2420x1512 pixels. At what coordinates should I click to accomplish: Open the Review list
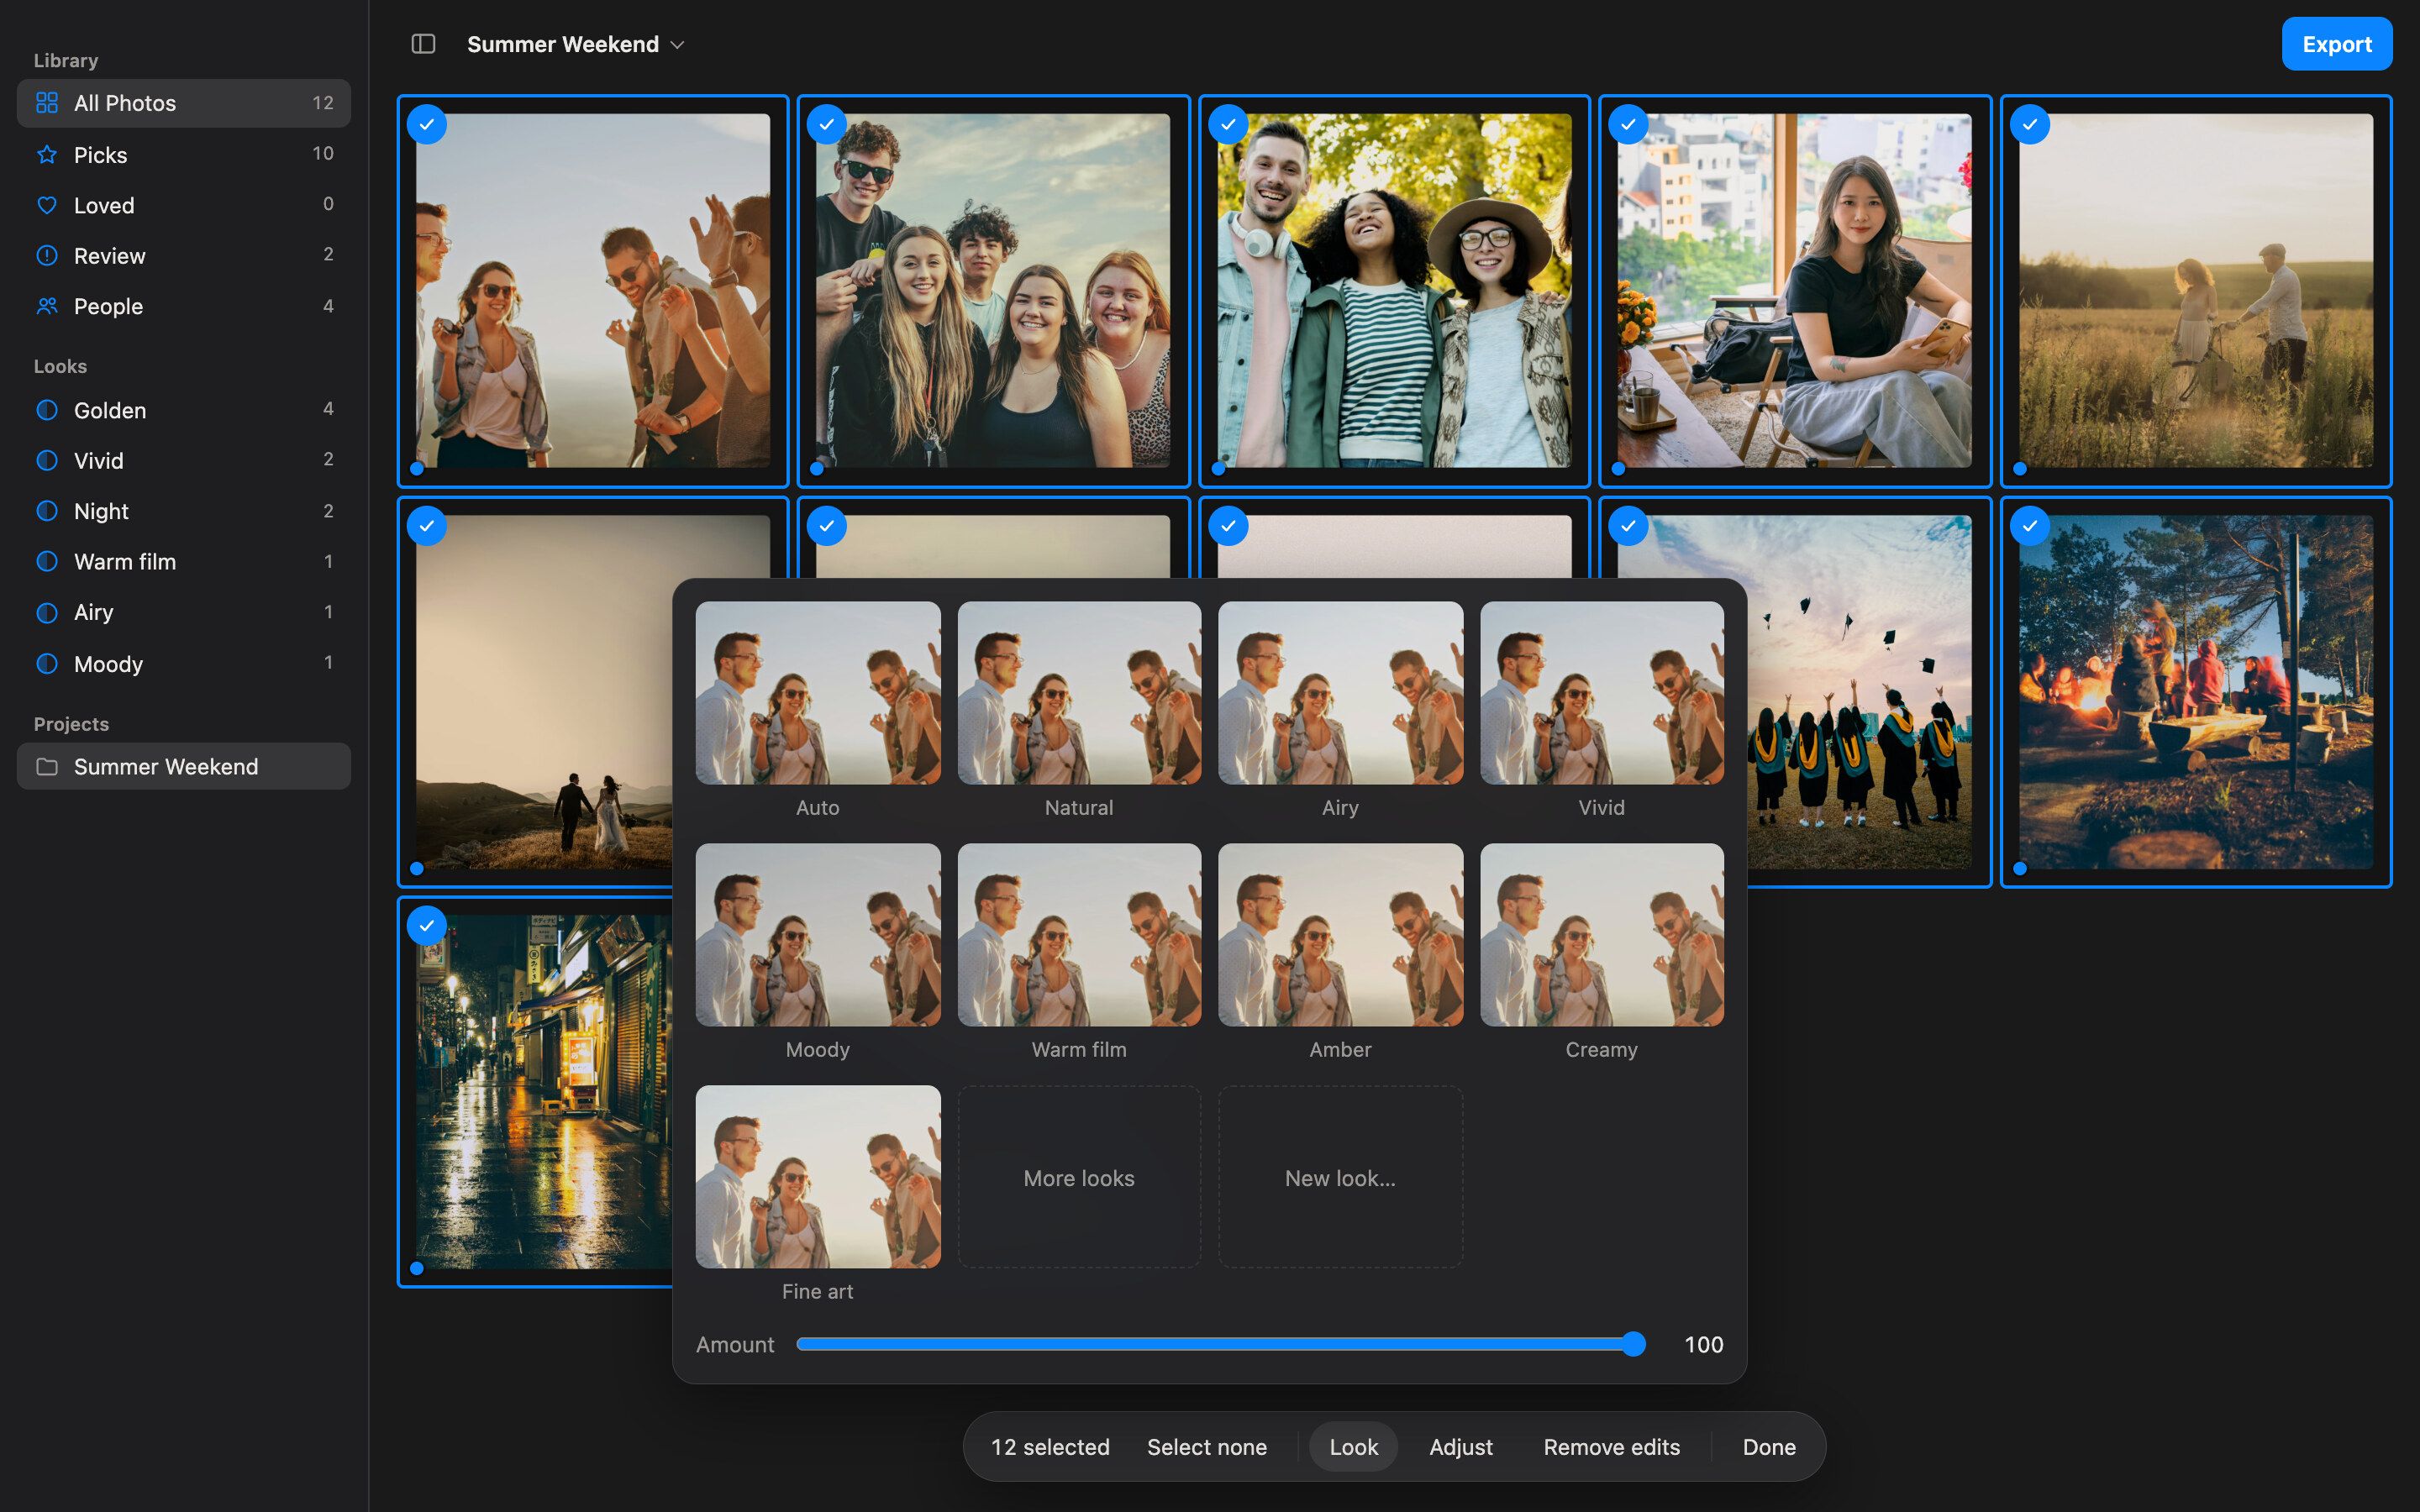coord(184,255)
